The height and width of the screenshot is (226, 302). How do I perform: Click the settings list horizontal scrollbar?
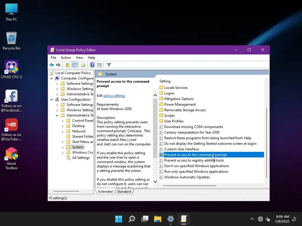189,186
